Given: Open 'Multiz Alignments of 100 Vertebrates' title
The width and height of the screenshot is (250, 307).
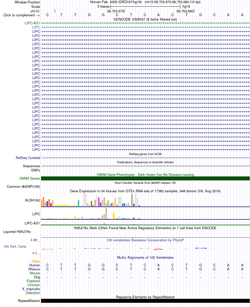Looking at the screenshot, I should pos(145,258).
